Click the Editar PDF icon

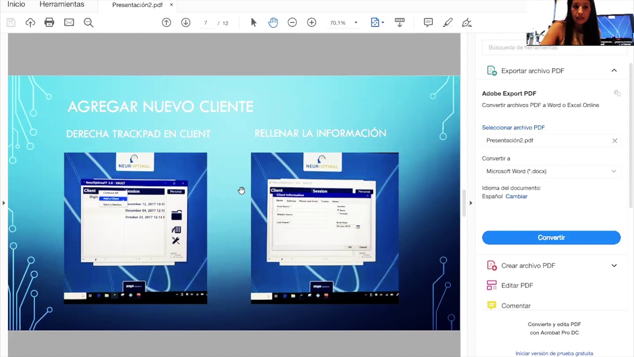pyautogui.click(x=492, y=286)
